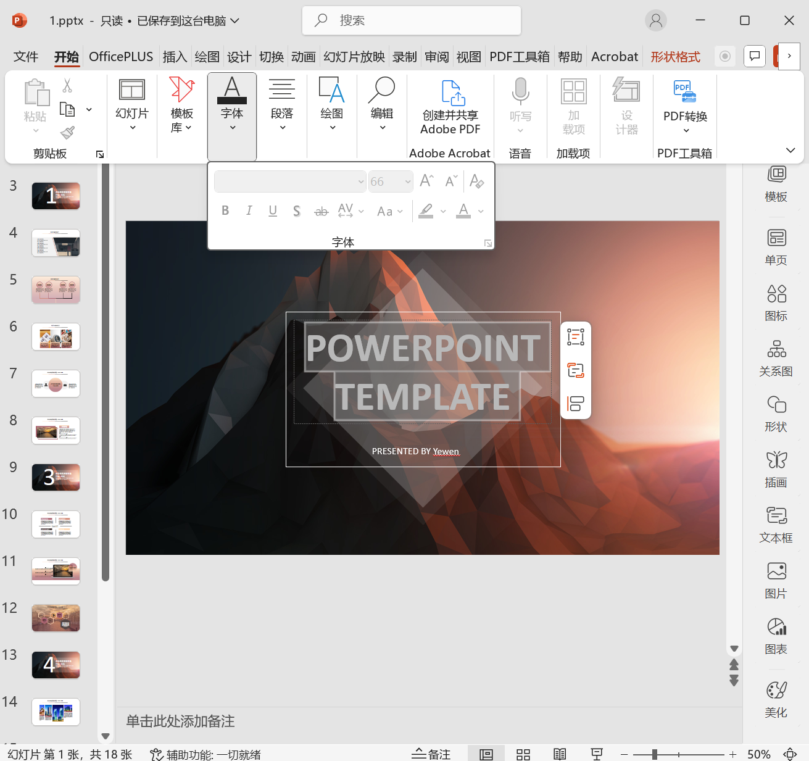Select slide 9 thumbnail
Image resolution: width=809 pixels, height=761 pixels.
56,477
